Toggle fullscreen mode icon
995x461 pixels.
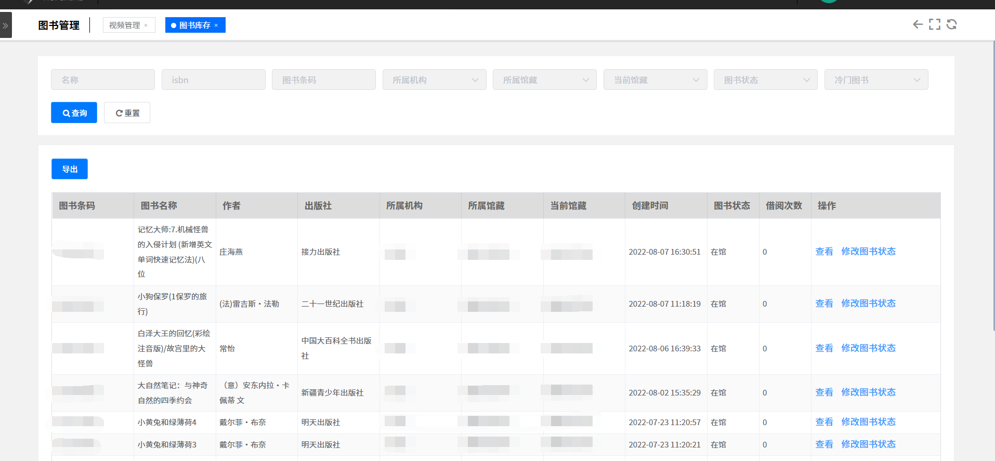click(x=935, y=24)
